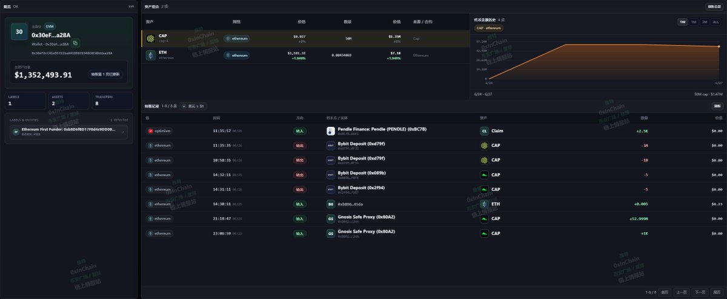
Task: Click CAP asset icon in the +1K row
Action: (x=484, y=233)
